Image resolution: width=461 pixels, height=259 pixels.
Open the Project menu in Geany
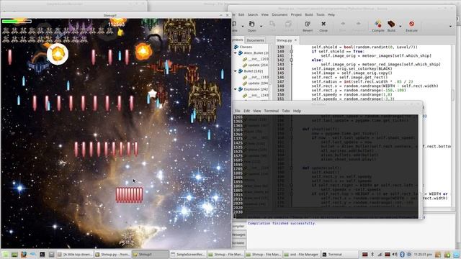click(x=296, y=14)
